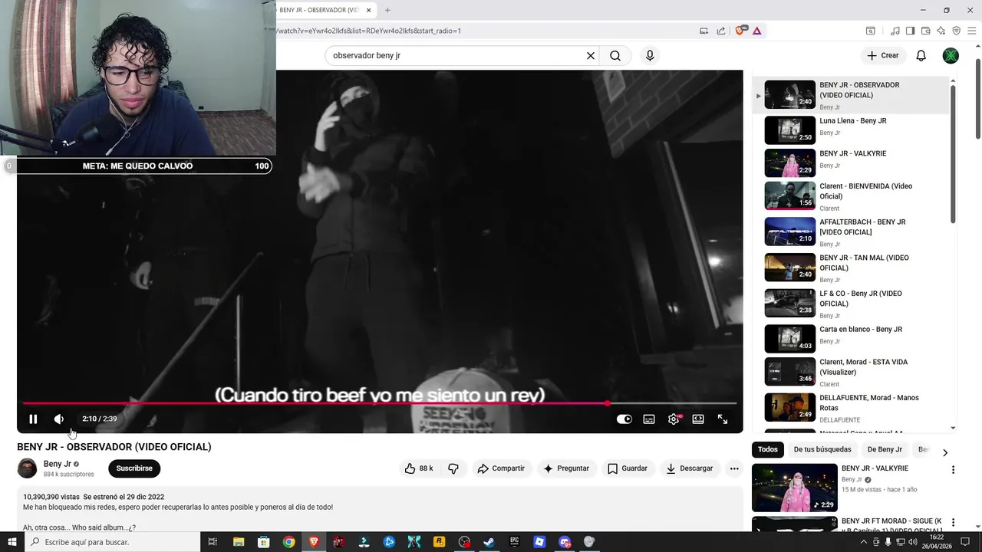
Task: Play 'Clarent - BIENVENIDA' from playlist
Action: 850,196
